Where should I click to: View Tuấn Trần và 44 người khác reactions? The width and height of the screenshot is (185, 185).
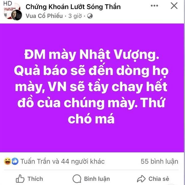pyautogui.click(x=63, y=161)
